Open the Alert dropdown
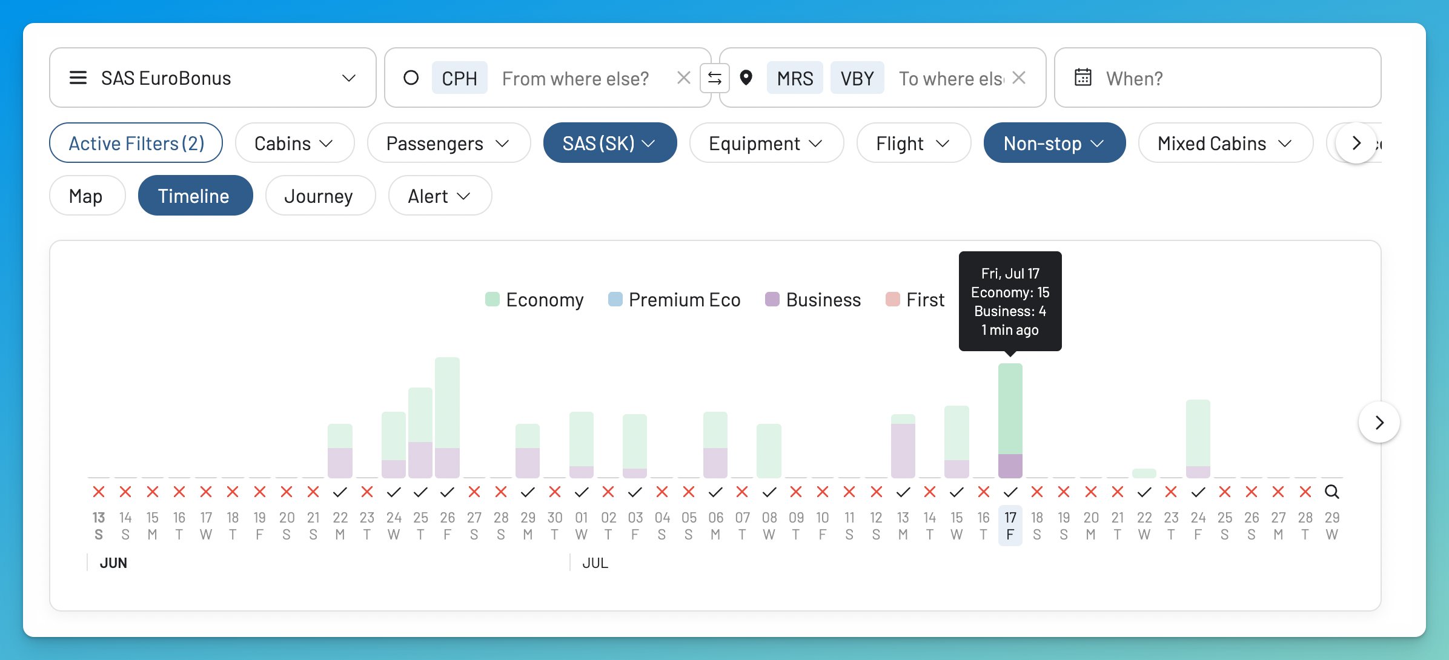1449x660 pixels. tap(440, 196)
